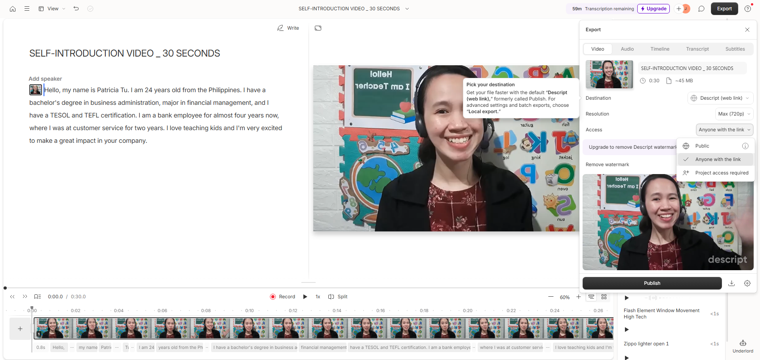Undo the last action
The height and width of the screenshot is (360, 760).
tap(76, 9)
